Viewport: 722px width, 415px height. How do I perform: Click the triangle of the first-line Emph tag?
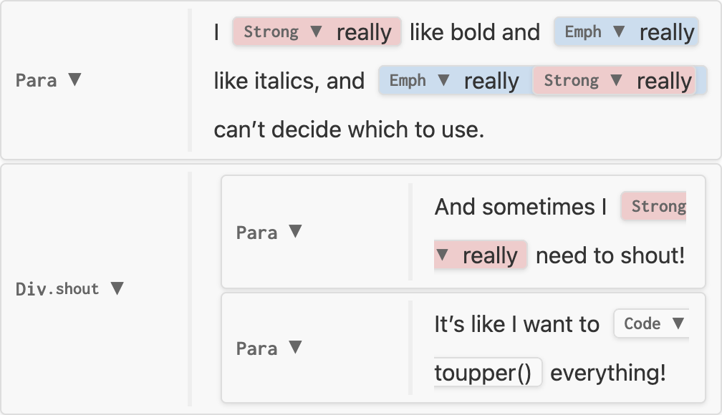[x=620, y=31]
